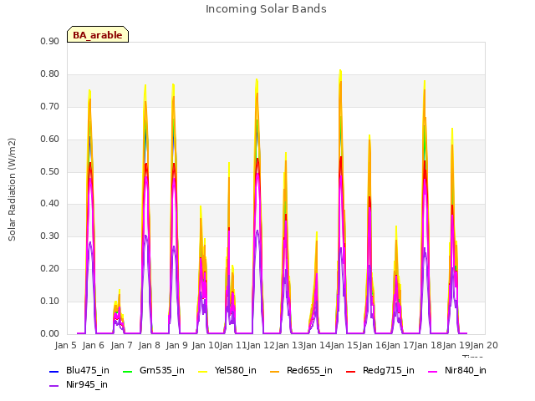Click the green Grn535_in legend swatch
The image size is (535, 401).
[x=127, y=371]
